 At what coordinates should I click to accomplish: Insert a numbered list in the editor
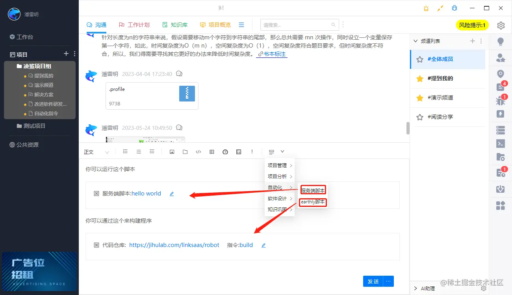pyautogui.click(x=139, y=152)
